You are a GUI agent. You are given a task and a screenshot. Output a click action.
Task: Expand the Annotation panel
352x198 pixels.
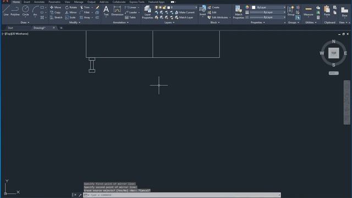(x=121, y=23)
